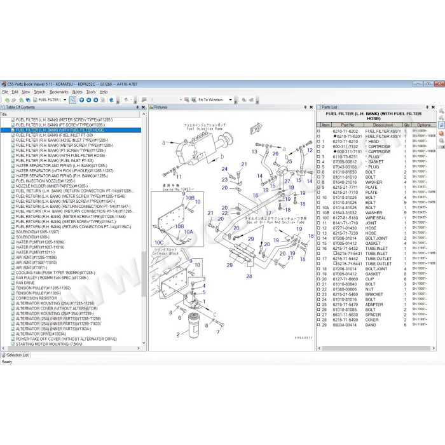The image size is (445, 445).
Task: Click the green back navigation arrow icon
Action: 7,100
